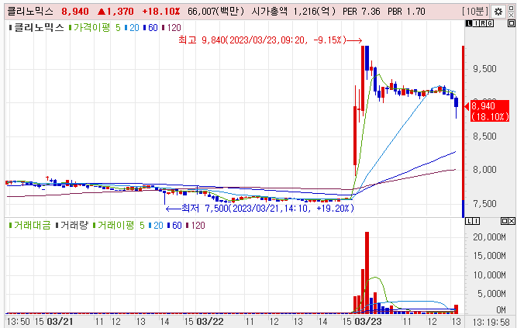
Task: Change the [10분] interval setting
Action: (475, 12)
